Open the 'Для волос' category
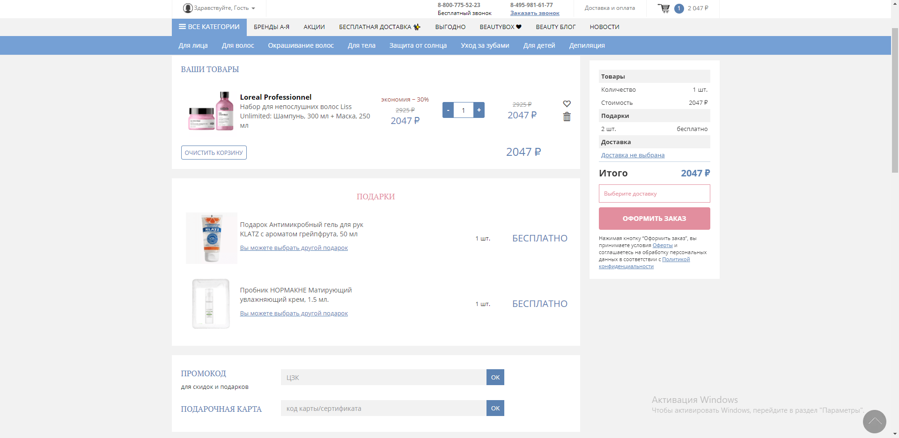Screen dimensions: 899x438 [238, 45]
